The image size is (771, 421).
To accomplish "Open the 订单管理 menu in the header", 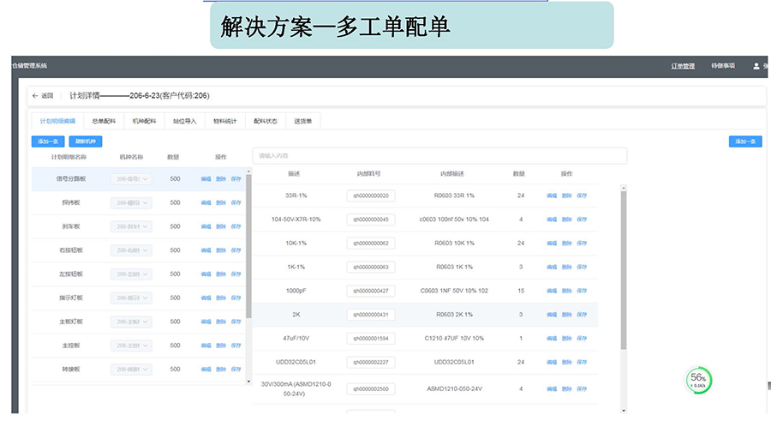I will pyautogui.click(x=683, y=66).
